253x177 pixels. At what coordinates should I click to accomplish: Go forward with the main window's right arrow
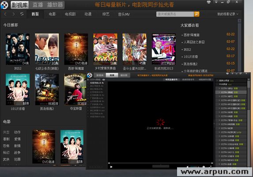(14, 14)
